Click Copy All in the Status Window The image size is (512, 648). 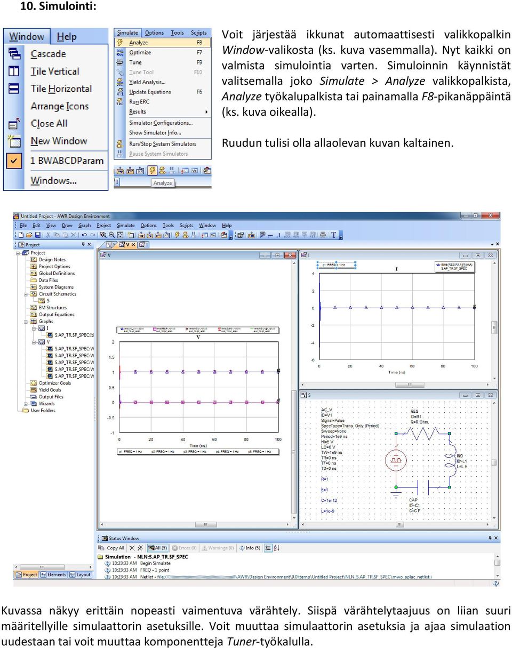(112, 548)
